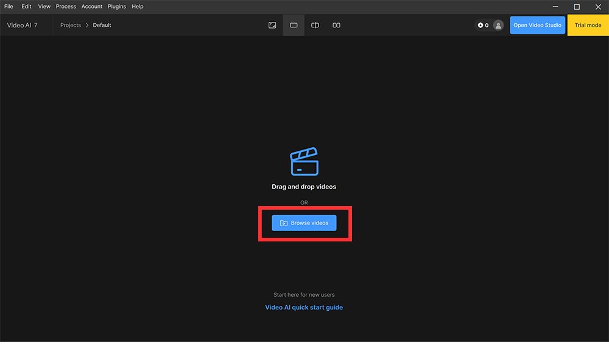Image resolution: width=609 pixels, height=360 pixels.
Task: Select the single view layout icon
Action: pos(294,26)
